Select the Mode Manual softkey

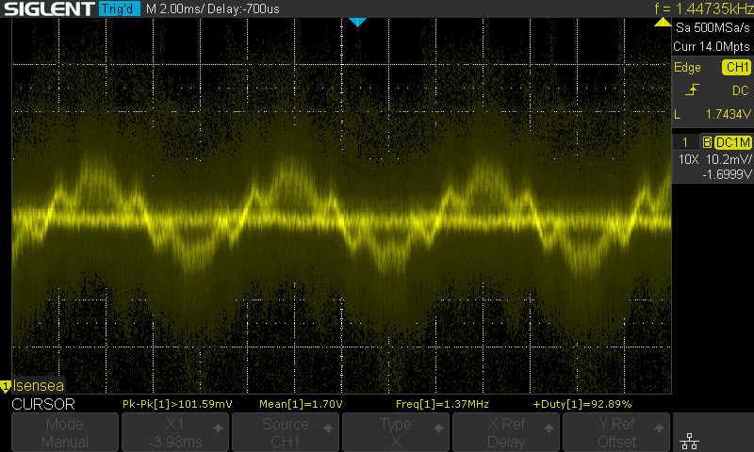point(65,432)
